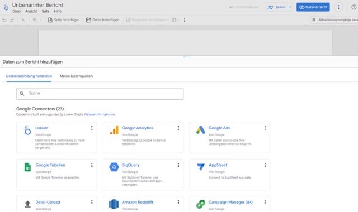The image size is (358, 212).
Task: Click the Amazon Redshift connector title
Action: coord(138,202)
